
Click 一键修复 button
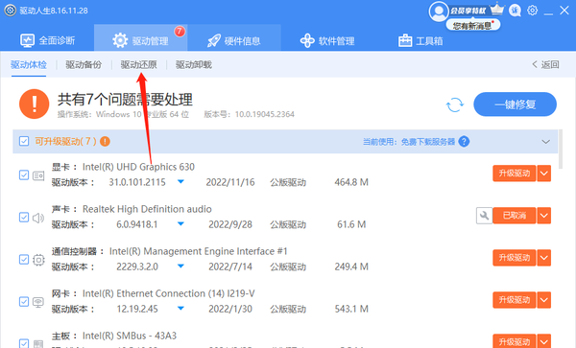pos(515,104)
